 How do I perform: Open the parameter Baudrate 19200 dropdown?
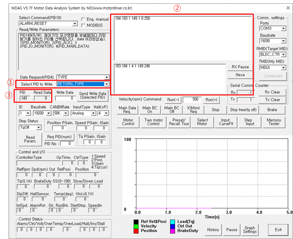(x=49, y=113)
